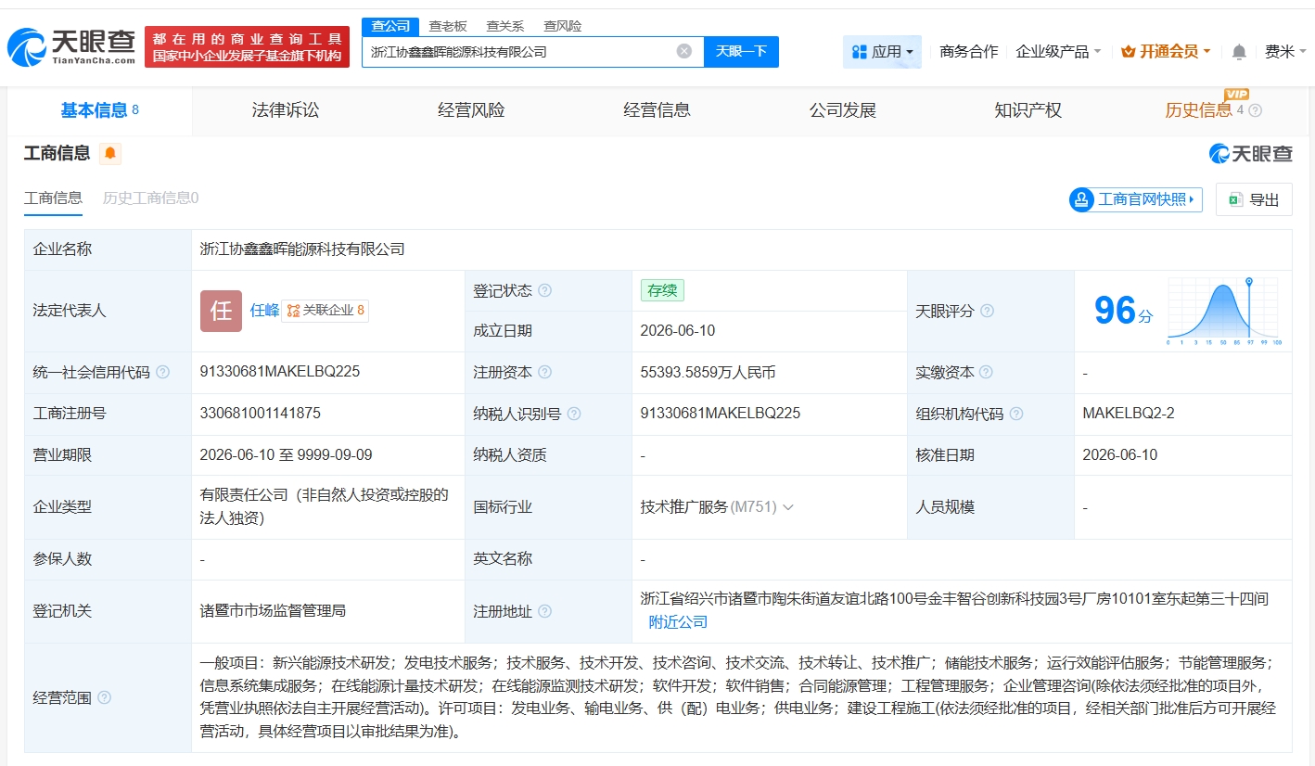Click help icon beside 历史信息 tab
Viewport: 1315px width, 766px height.
click(1256, 110)
